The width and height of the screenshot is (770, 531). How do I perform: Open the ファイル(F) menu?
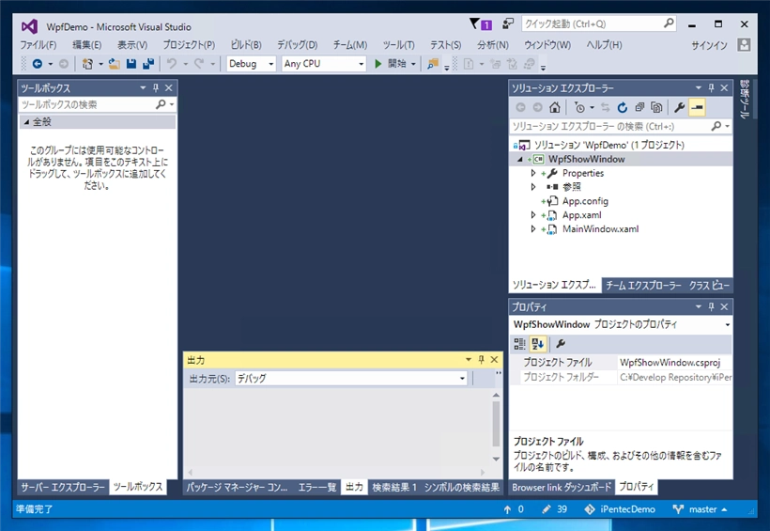[38, 45]
